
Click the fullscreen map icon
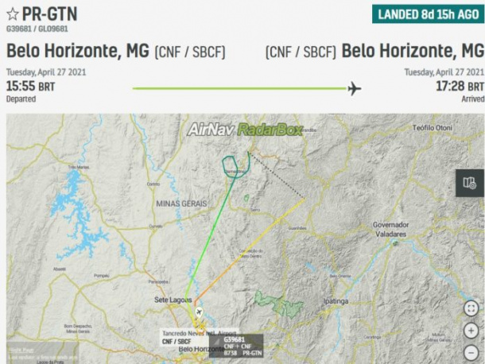click(x=471, y=308)
